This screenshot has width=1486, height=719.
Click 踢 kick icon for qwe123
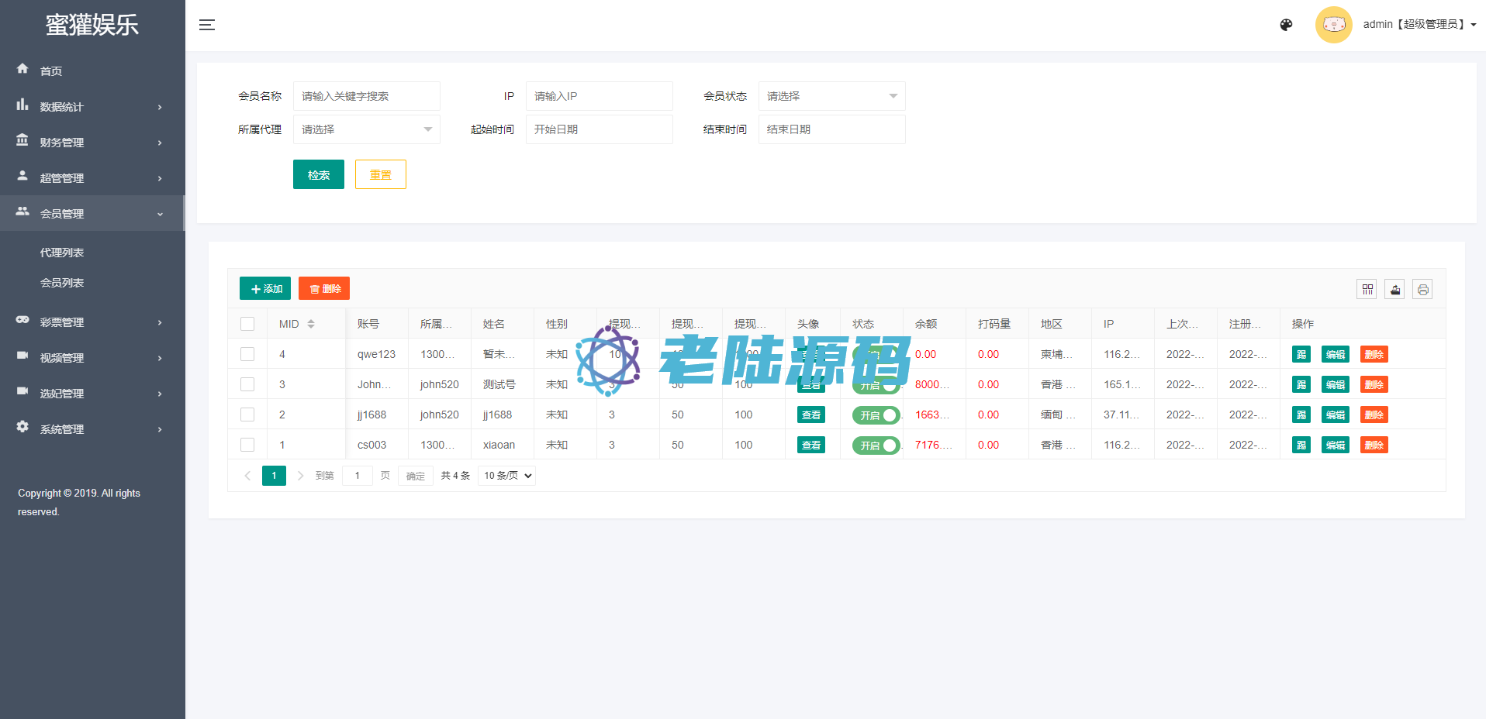coord(1301,354)
